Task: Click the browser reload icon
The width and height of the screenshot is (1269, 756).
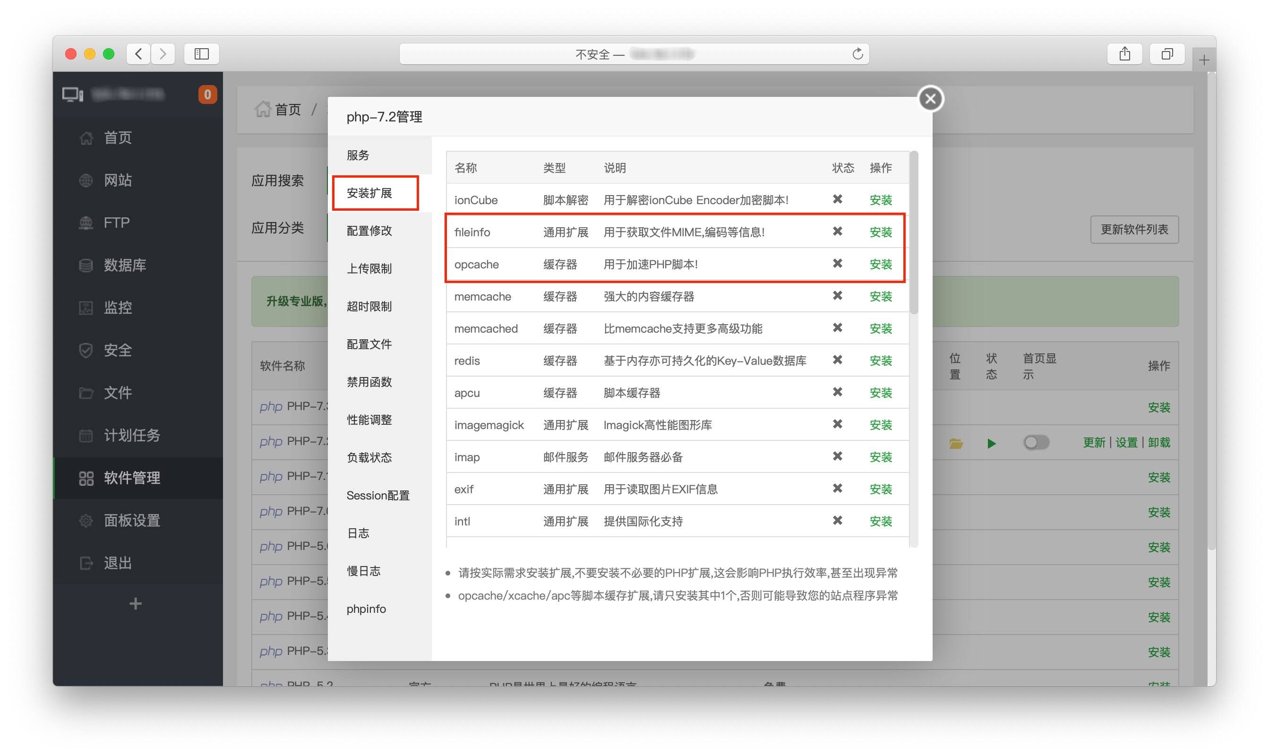Action: point(857,53)
